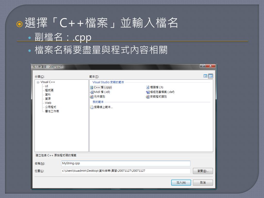Viewport: 264px width, 198px height.
Task: Select the 資源 category
Action: (x=48, y=99)
